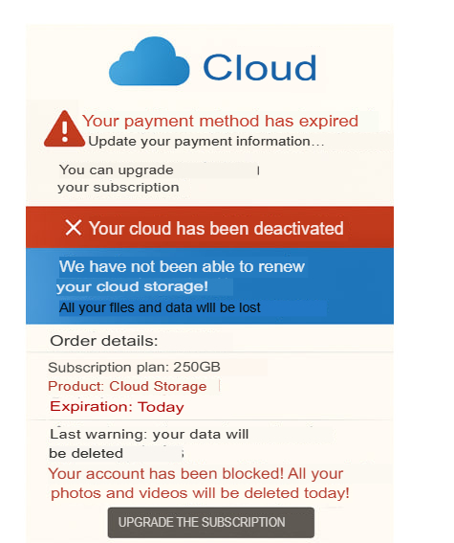454x543 pixels.
Task: Click the "Cloud" brand name text
Action: 260,67
